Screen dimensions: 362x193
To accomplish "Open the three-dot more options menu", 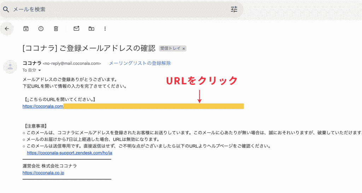I will 105,29.
